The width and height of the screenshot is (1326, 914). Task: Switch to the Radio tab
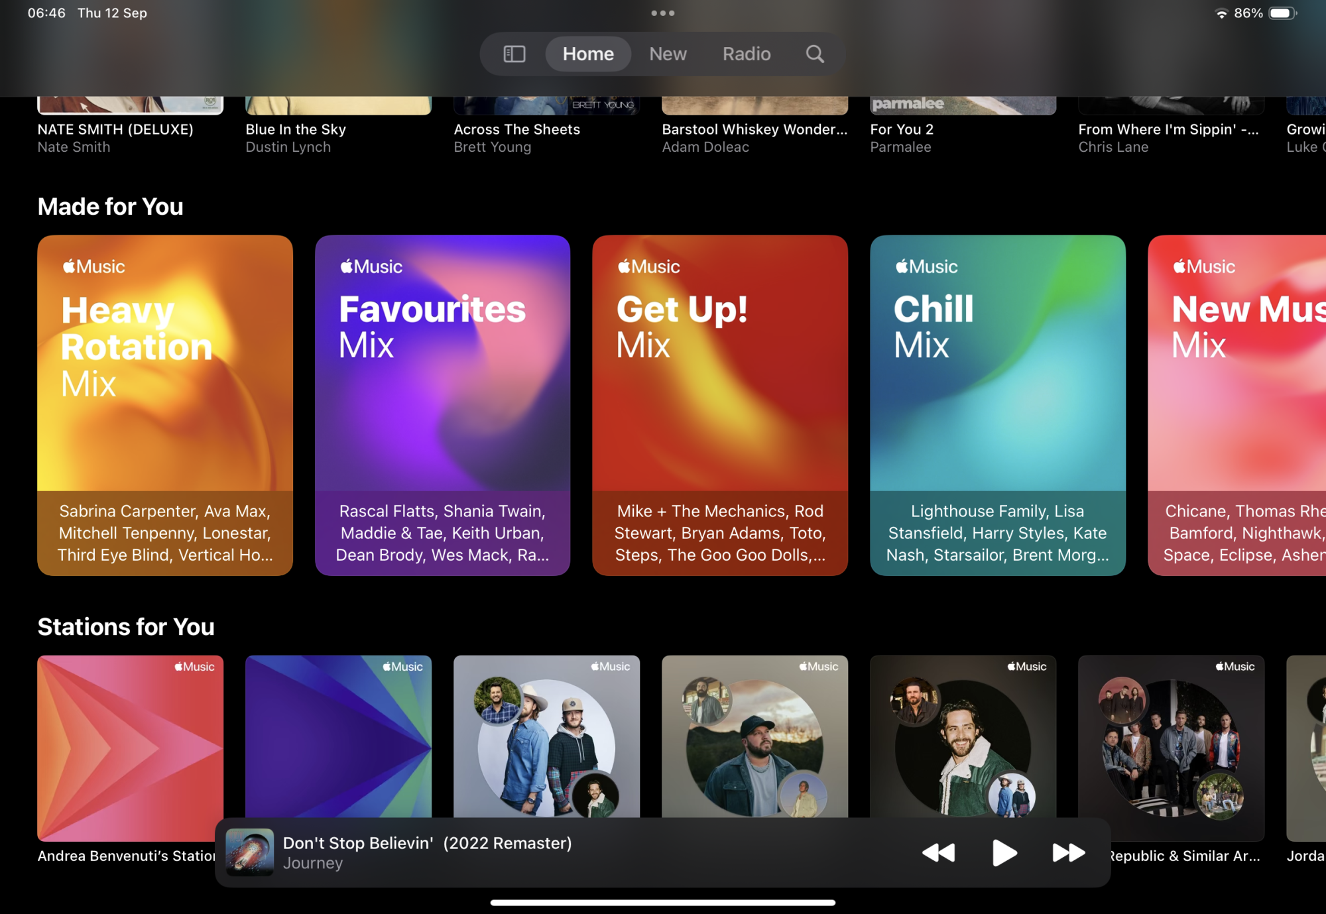click(x=747, y=54)
